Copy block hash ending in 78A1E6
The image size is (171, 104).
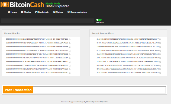click(x=70, y=39)
